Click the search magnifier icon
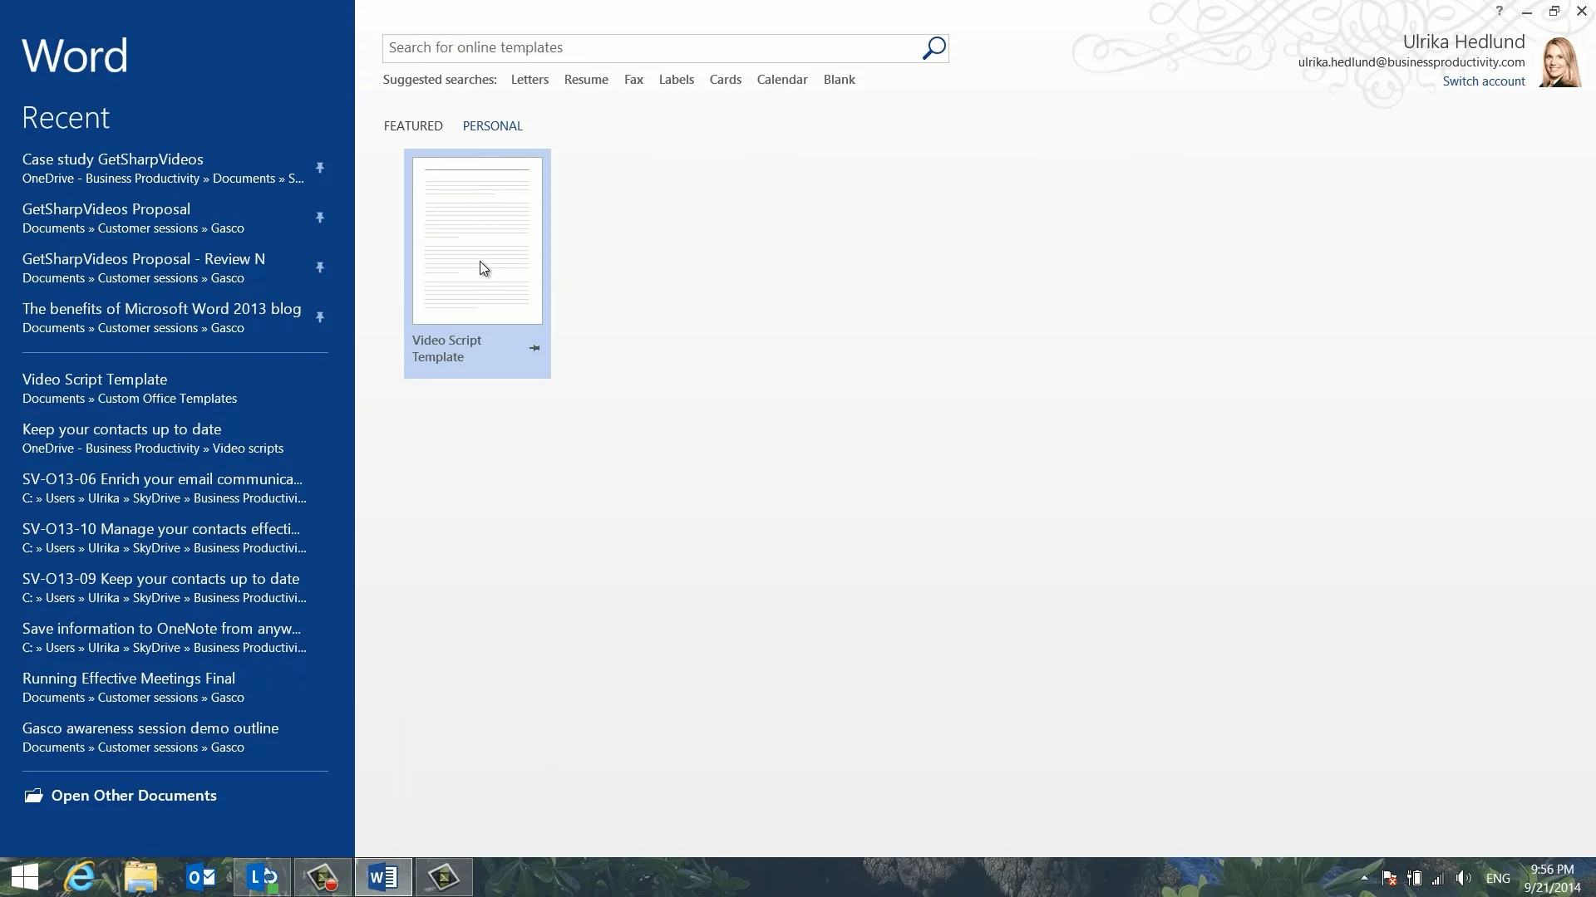The image size is (1596, 897). tap(933, 48)
